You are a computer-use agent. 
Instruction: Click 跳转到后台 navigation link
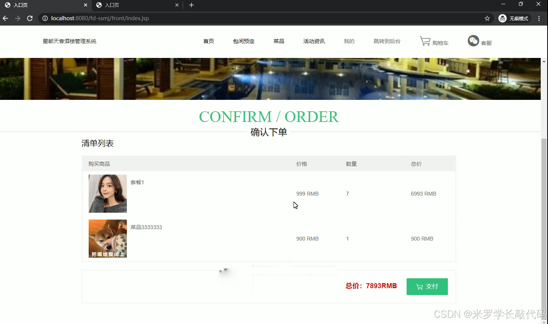[387, 41]
